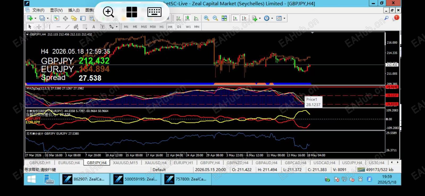This screenshot has height=196, width=425.
Task: Open the Navigator star-folder icon
Action: [x=74, y=18]
